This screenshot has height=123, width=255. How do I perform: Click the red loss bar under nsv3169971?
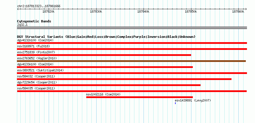(x=132, y=49)
